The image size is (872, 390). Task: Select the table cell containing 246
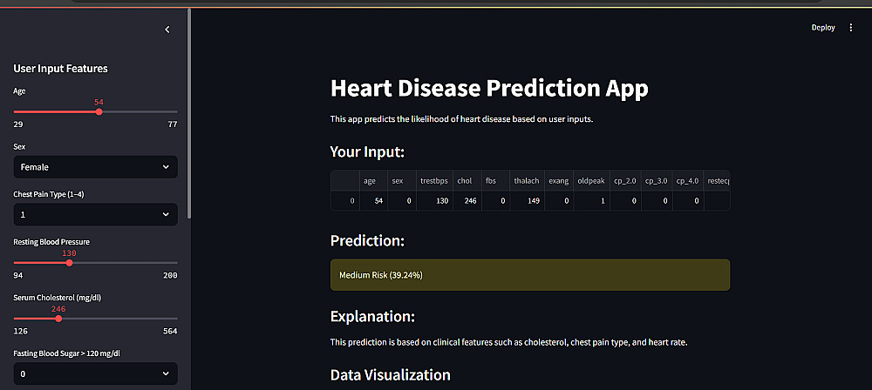coord(465,201)
